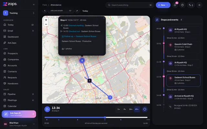Image resolution: width=207 pixels, height=129 pixels.
Task: Click Drive 31 min · 12.8 km segment
Action: [176, 38]
